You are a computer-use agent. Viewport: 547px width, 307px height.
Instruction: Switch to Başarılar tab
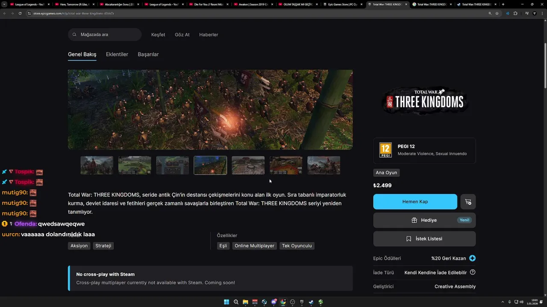tap(148, 55)
